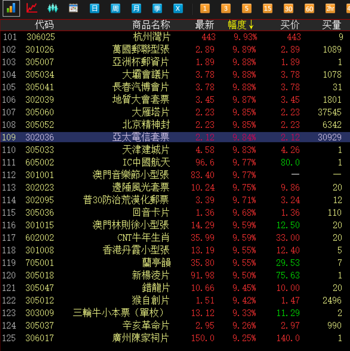Select row 杭州灣片
The height and width of the screenshot is (351, 350).
pyautogui.click(x=175, y=37)
